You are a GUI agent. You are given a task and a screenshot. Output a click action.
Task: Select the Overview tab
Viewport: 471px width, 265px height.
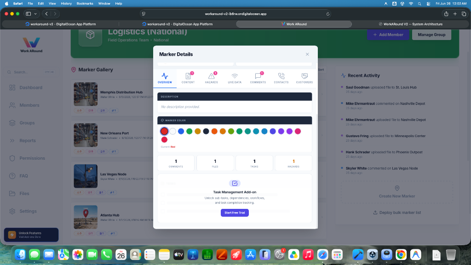pyautogui.click(x=165, y=78)
